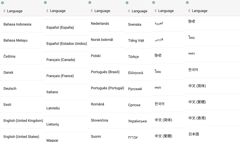Choose Italiano language
Viewport: 240px width, 142px height.
[65, 92]
